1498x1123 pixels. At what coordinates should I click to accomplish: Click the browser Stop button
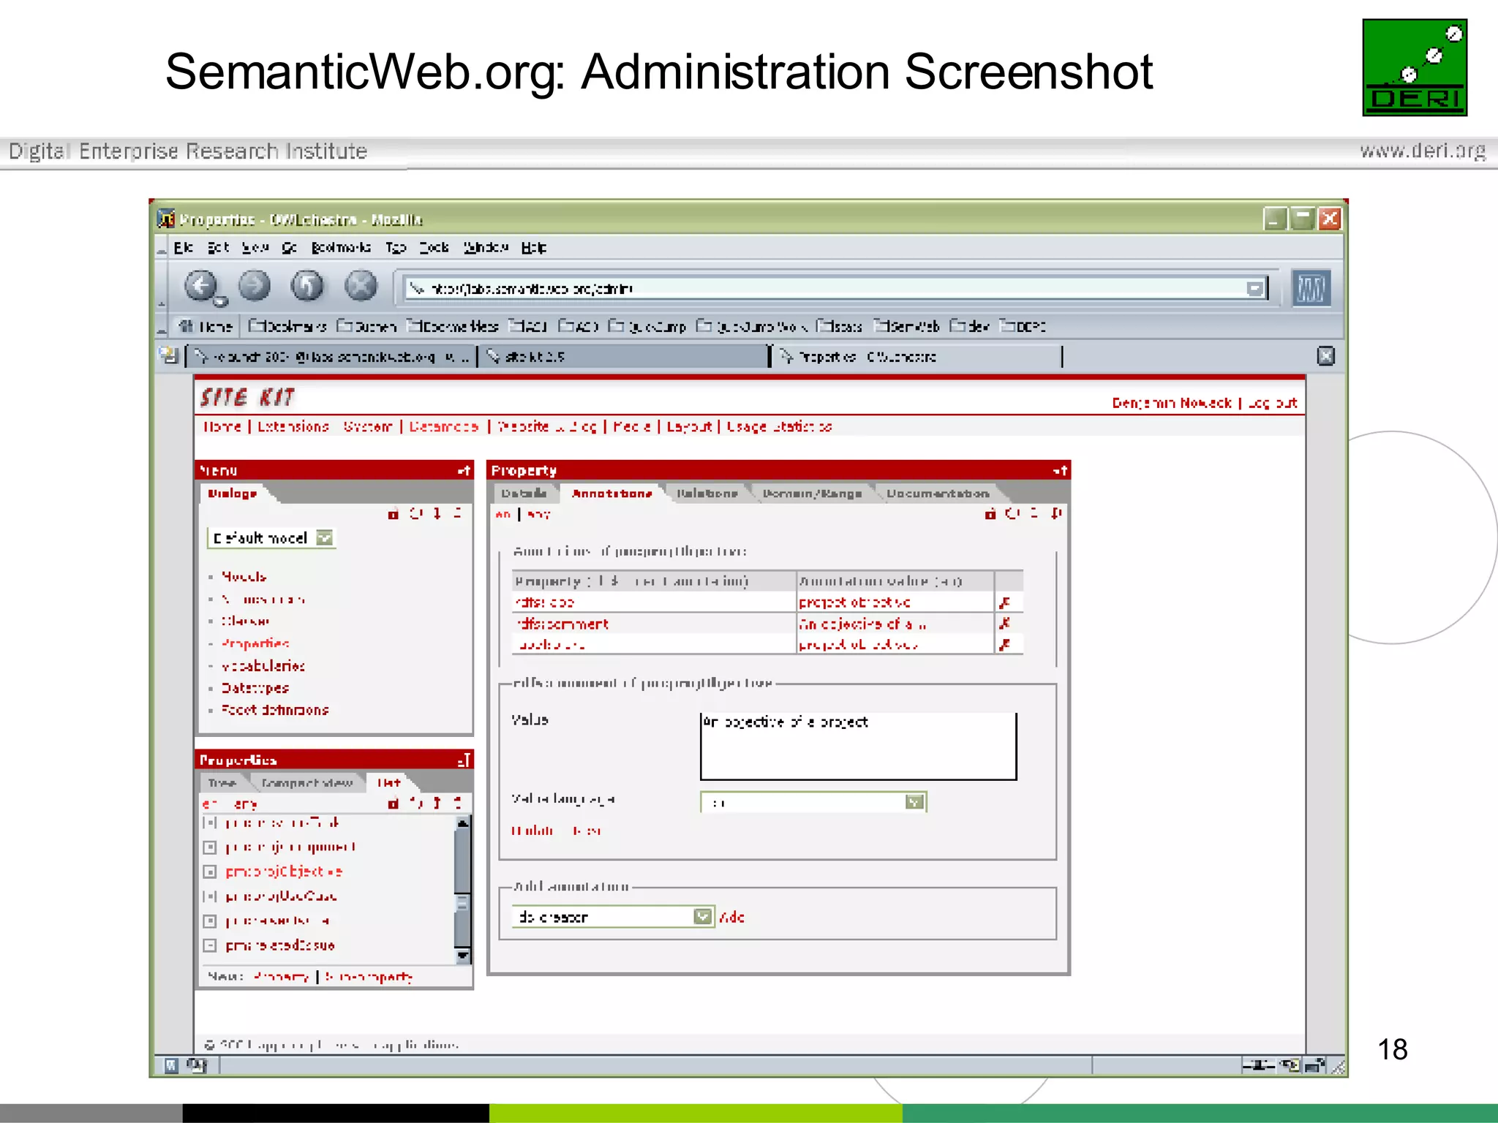(x=361, y=286)
